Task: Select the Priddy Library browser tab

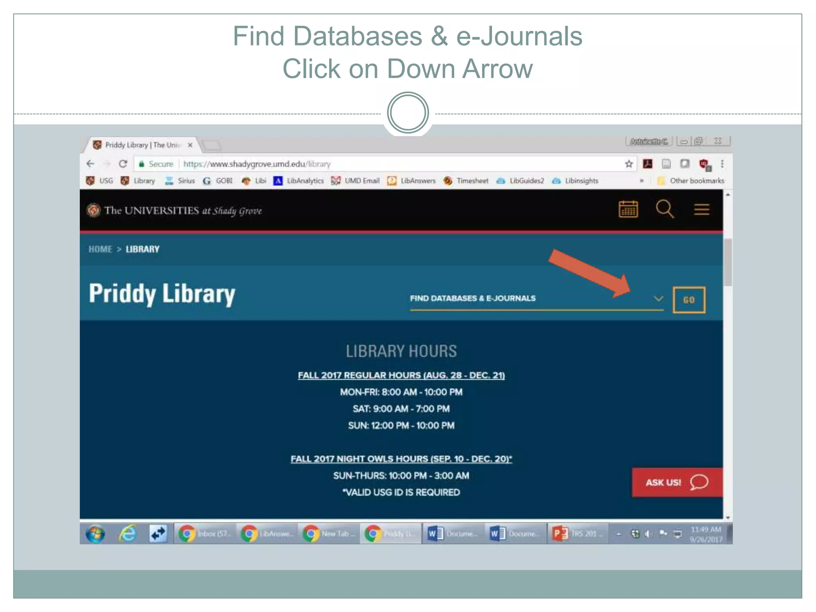Action: pyautogui.click(x=142, y=145)
